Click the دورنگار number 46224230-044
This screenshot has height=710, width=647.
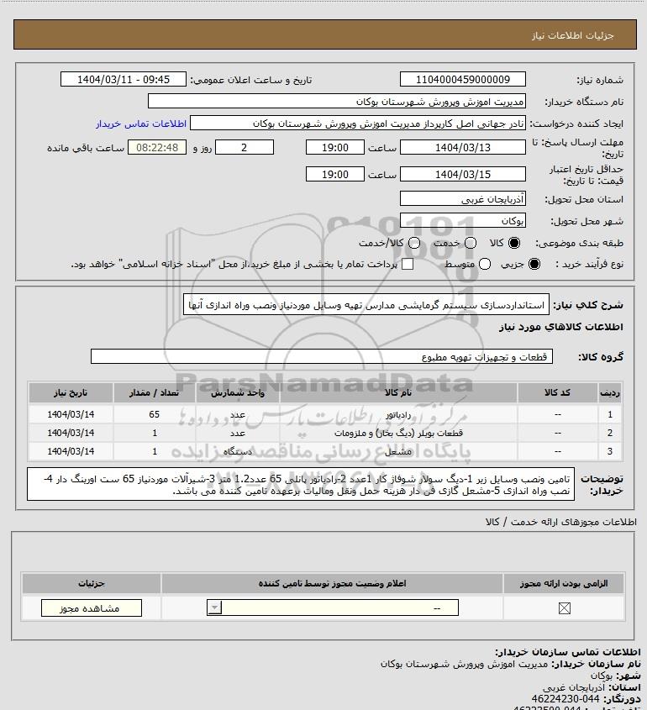(565, 699)
